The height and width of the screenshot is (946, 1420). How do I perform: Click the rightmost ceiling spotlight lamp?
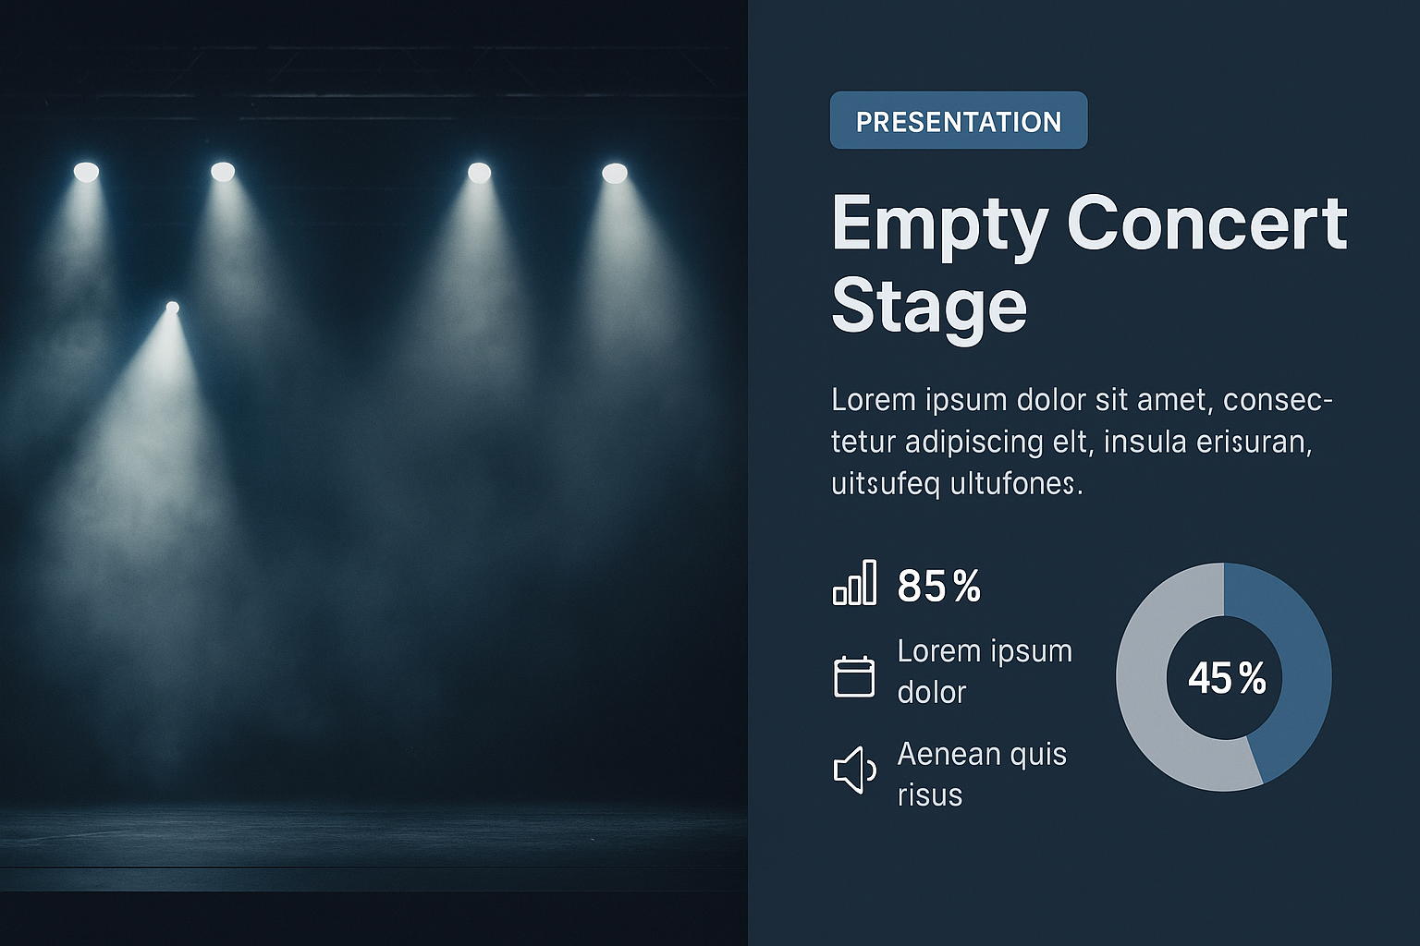tap(615, 173)
